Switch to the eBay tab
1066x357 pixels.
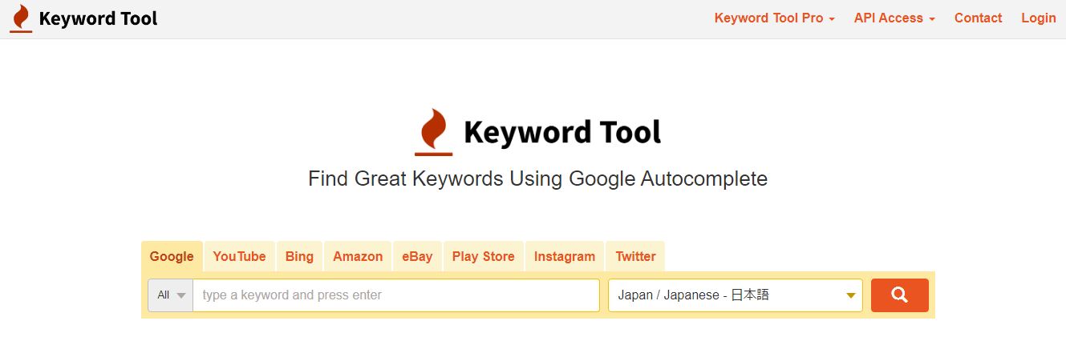click(417, 256)
